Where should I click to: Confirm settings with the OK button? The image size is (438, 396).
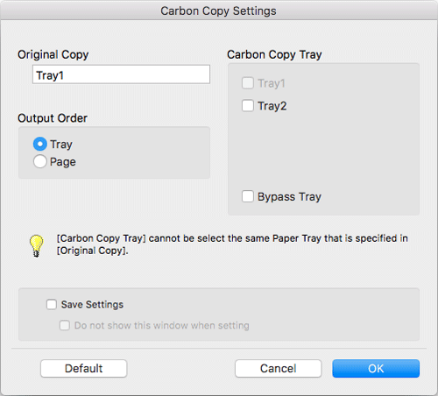point(376,368)
